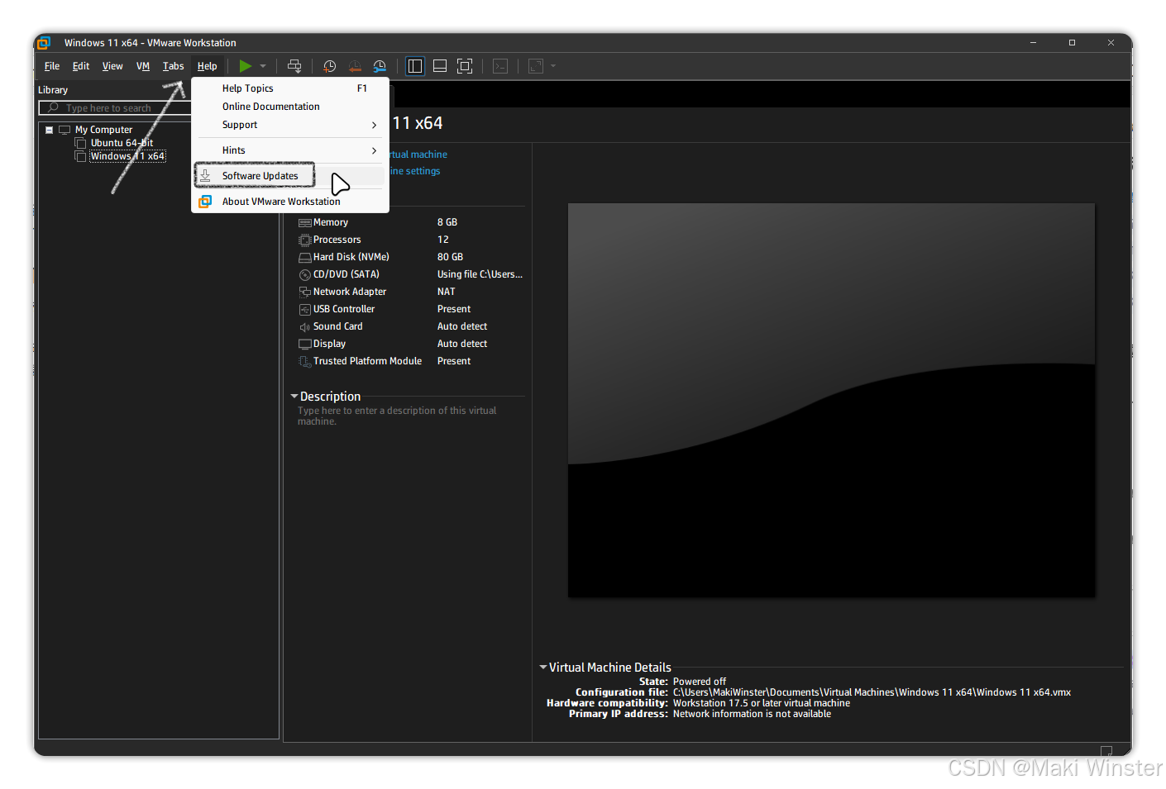The width and height of the screenshot is (1166, 789).
Task: Click the Processors CPU icon
Action: pyautogui.click(x=305, y=240)
